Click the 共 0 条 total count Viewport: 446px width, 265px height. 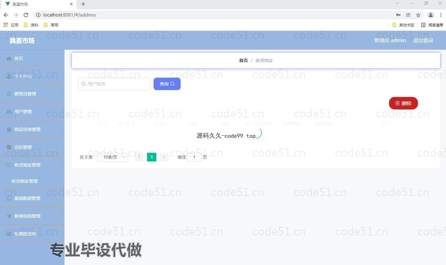click(86, 157)
